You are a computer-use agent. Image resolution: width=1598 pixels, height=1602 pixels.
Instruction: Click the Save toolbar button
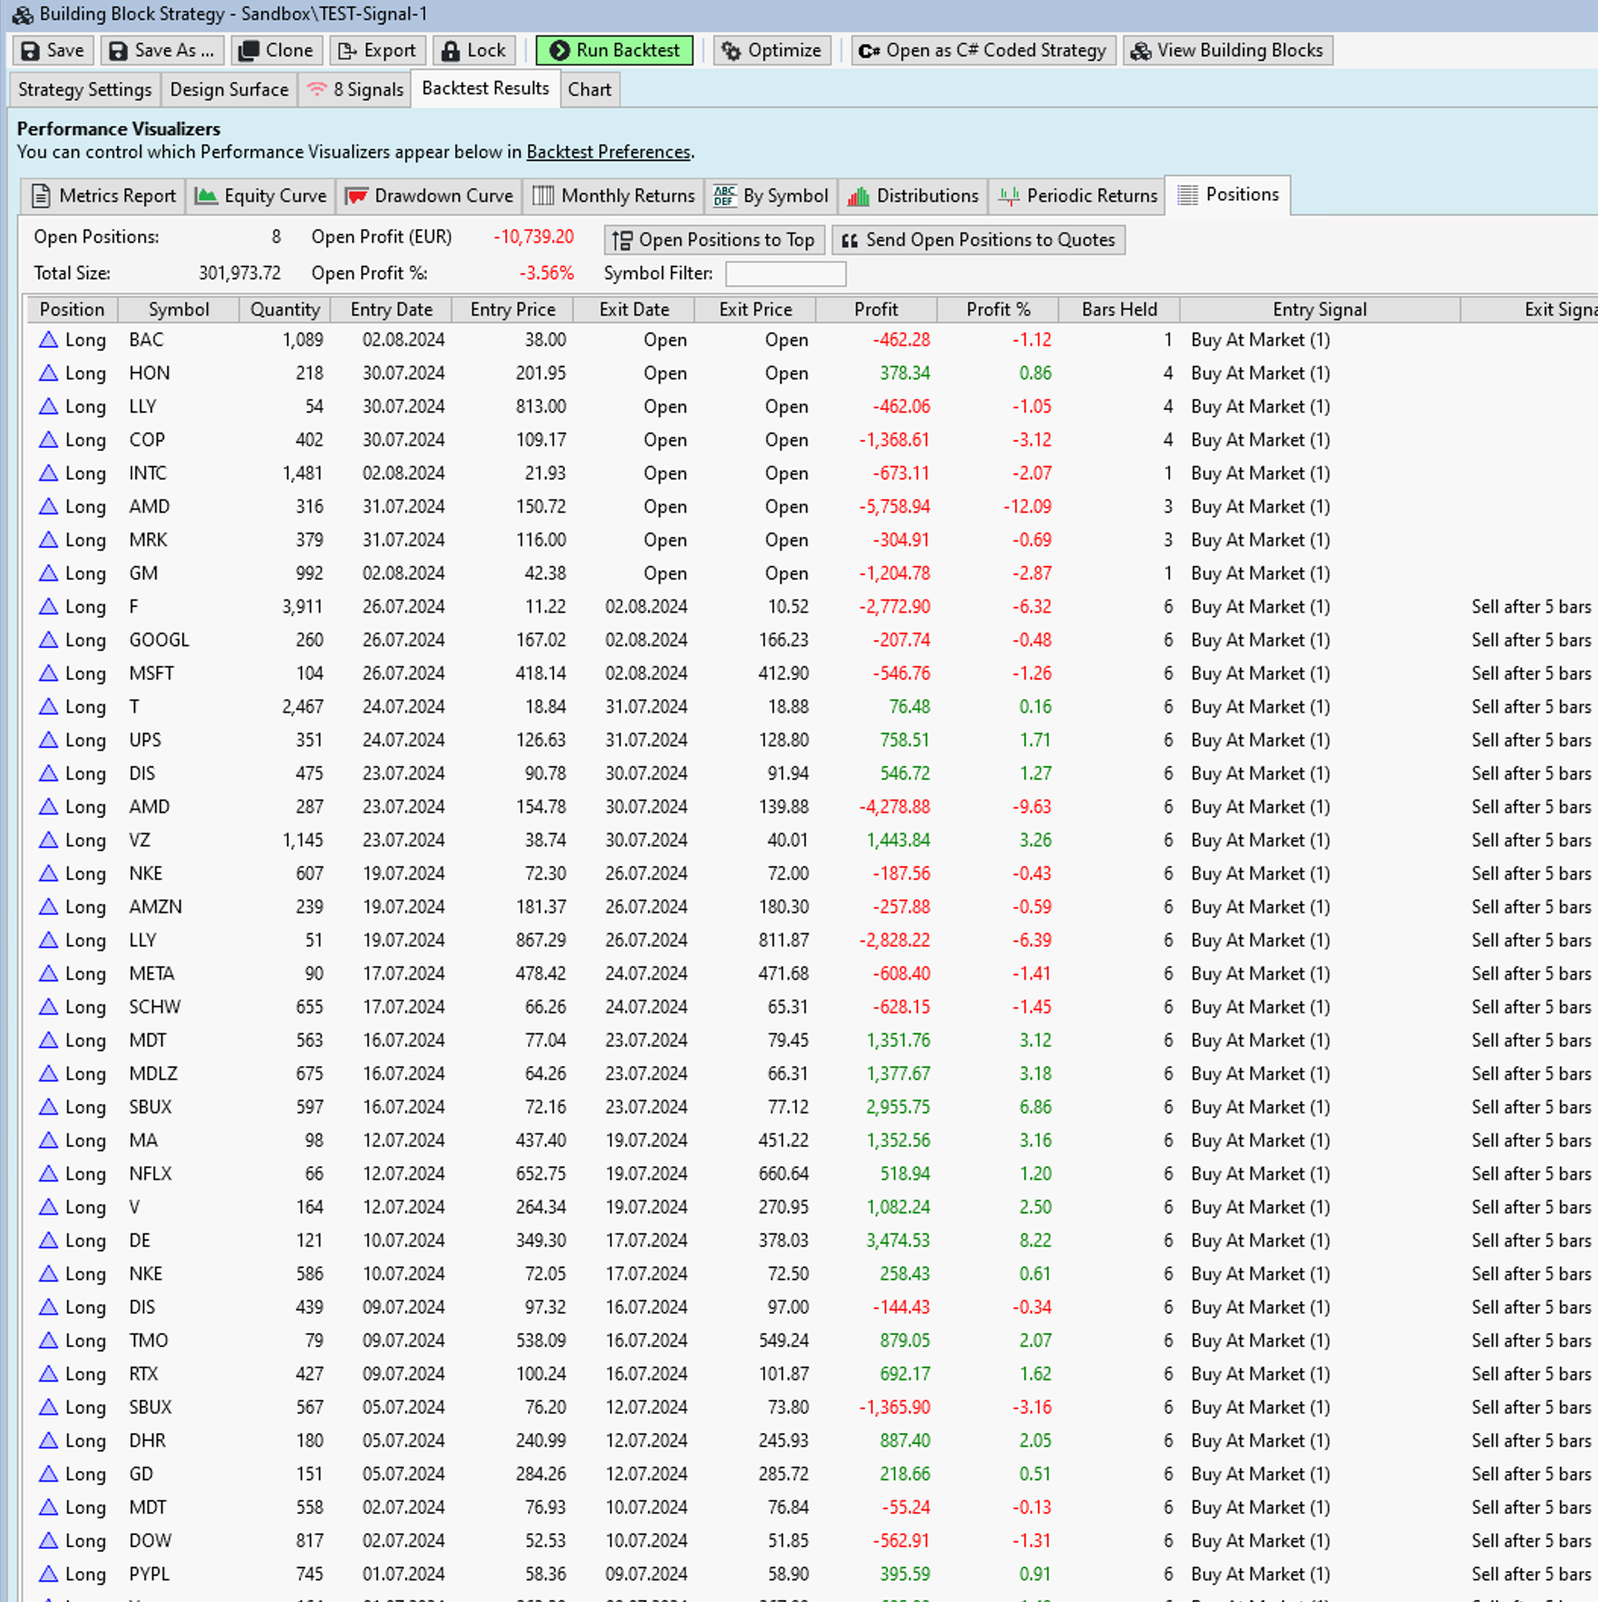click(x=52, y=51)
